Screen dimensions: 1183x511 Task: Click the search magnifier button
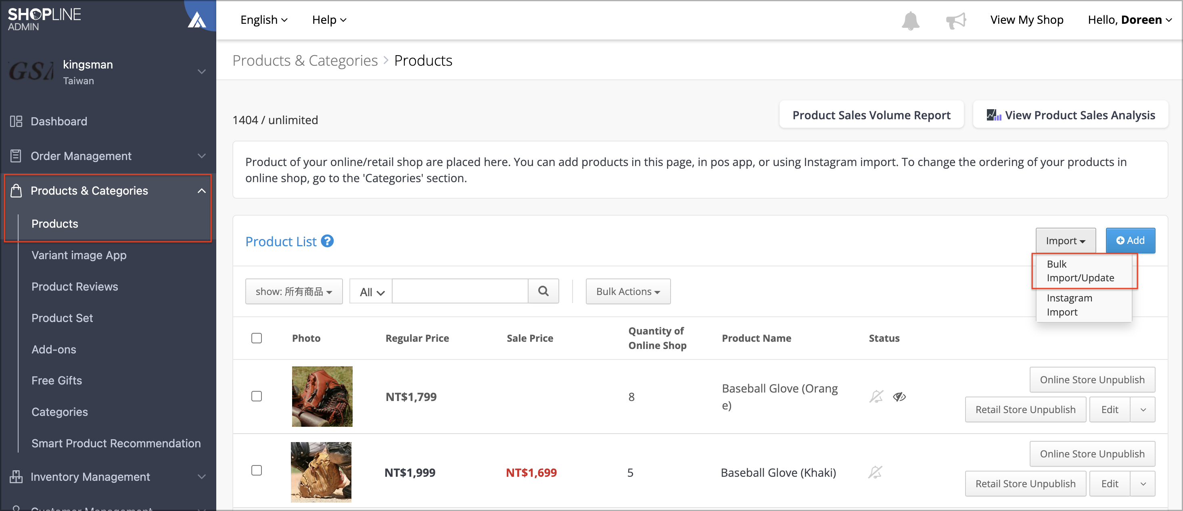coord(543,291)
